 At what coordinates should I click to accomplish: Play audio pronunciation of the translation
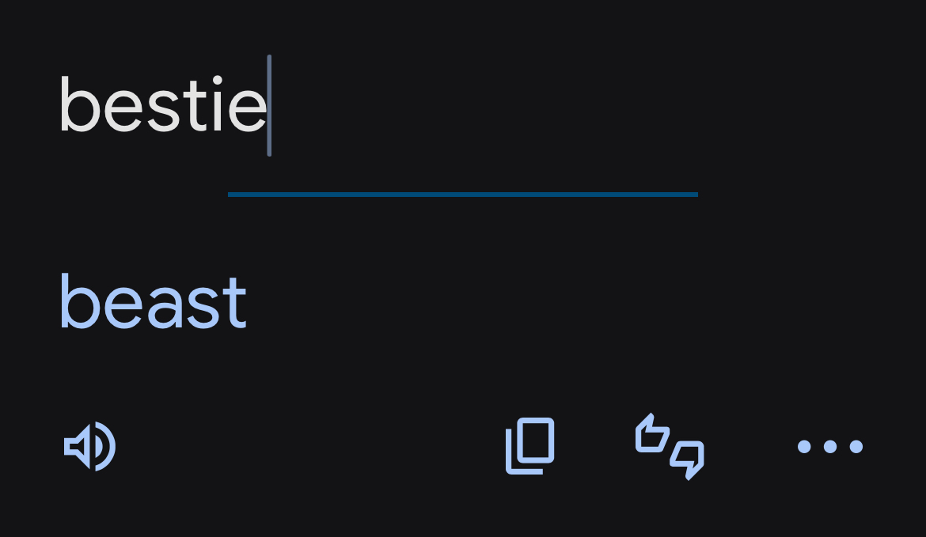(90, 446)
